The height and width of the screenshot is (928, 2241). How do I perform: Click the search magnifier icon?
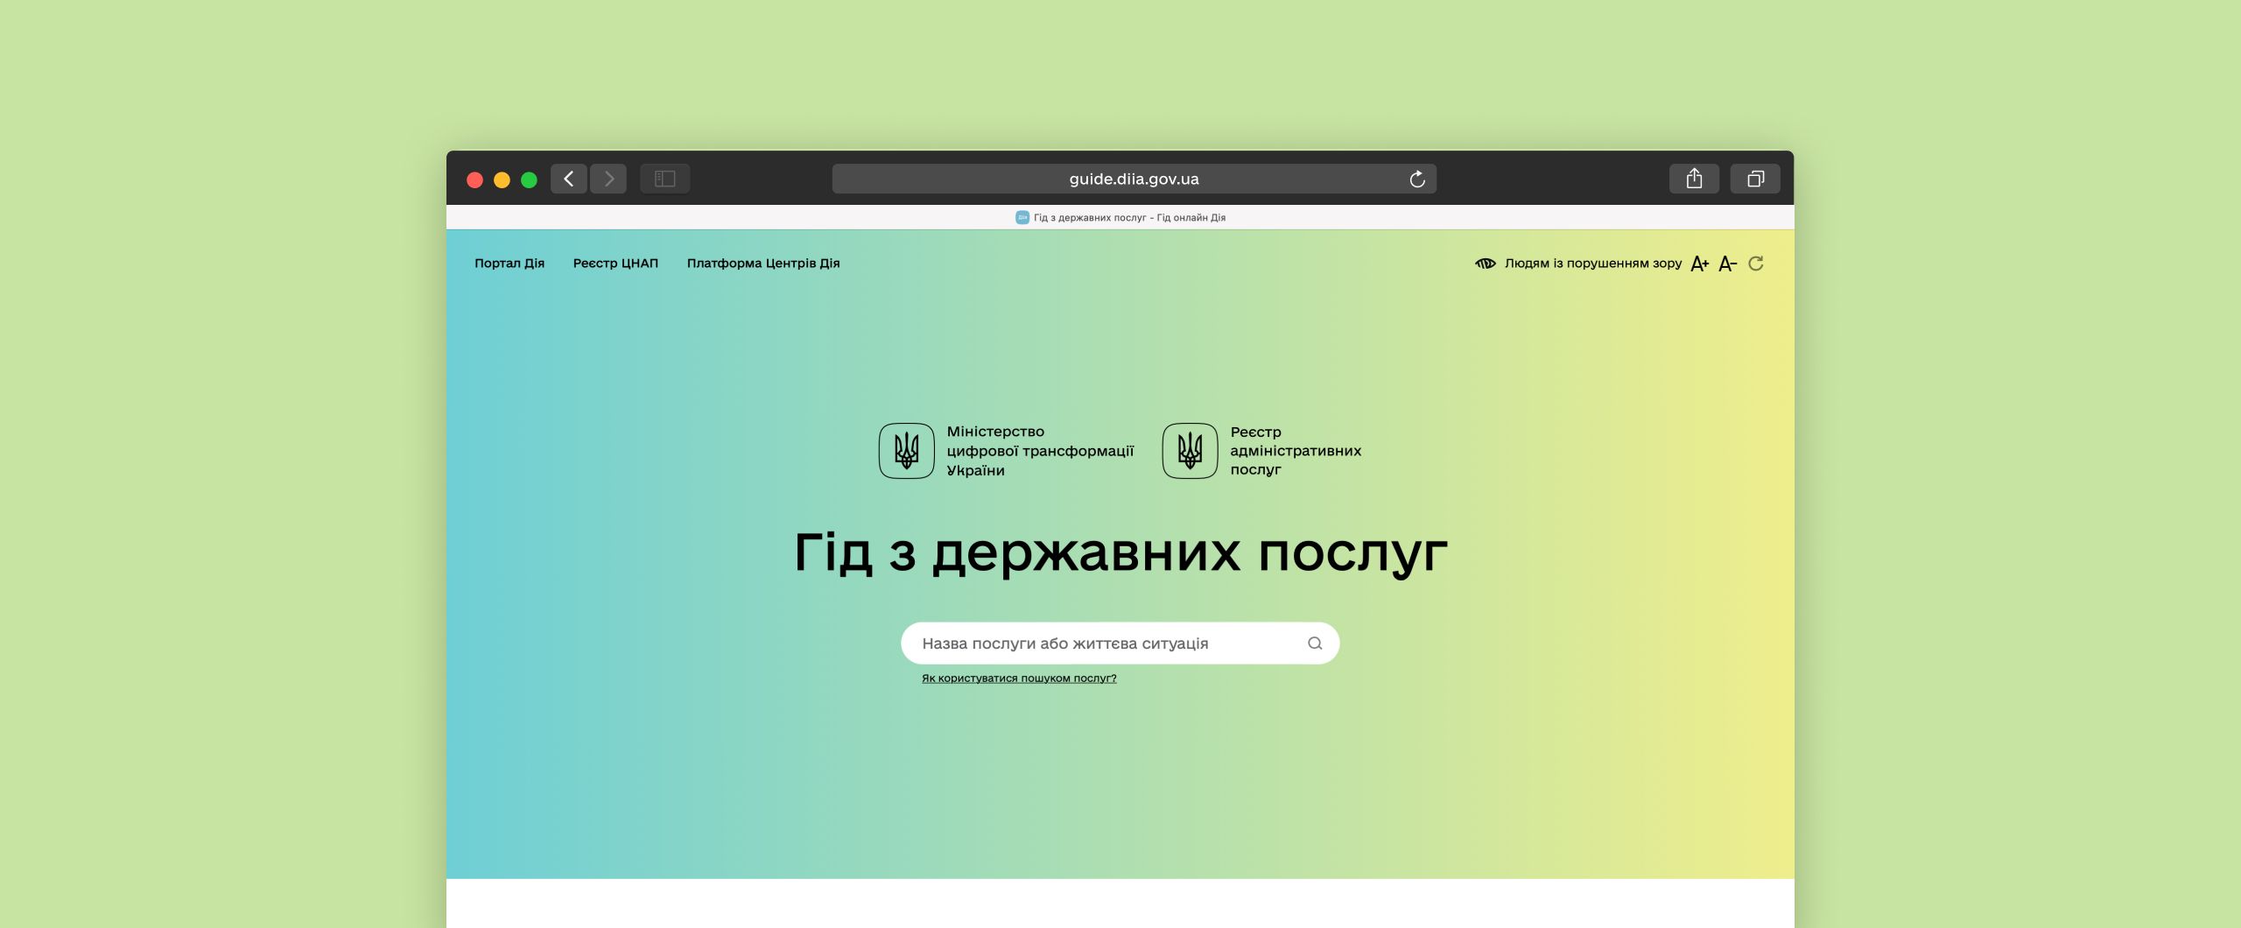(1315, 643)
